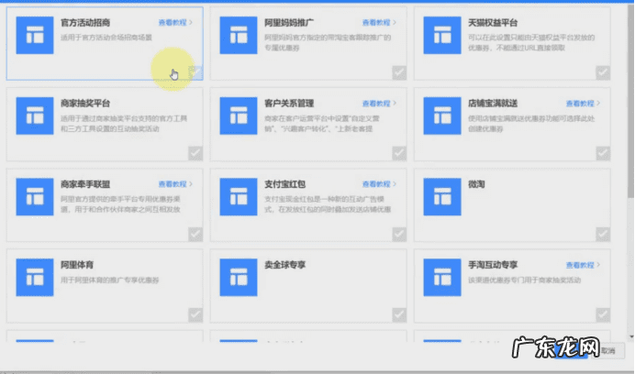The width and height of the screenshot is (635, 374).
Task: Click the 手淘互动专享 card icon
Action: coord(442,277)
